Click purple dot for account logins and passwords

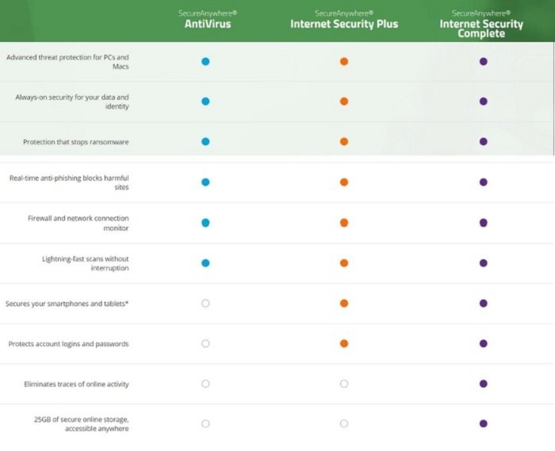point(484,344)
